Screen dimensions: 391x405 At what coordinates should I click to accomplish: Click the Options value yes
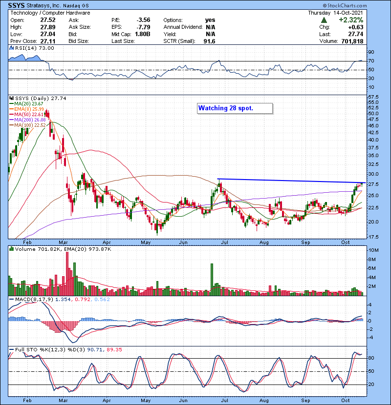tap(210, 20)
